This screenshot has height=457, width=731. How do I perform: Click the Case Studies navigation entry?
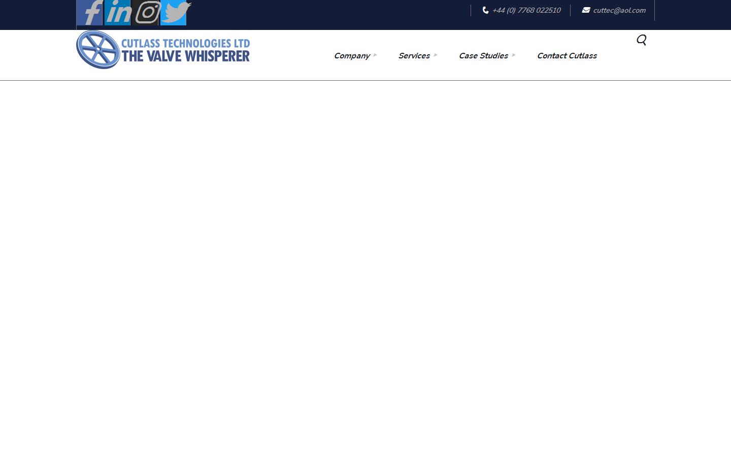[483, 56]
